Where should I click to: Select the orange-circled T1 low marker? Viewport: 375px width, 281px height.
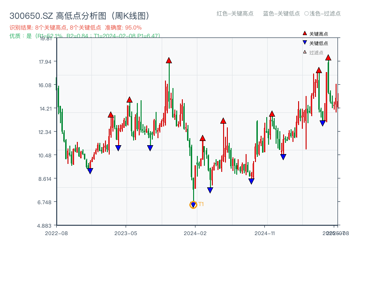(193, 205)
